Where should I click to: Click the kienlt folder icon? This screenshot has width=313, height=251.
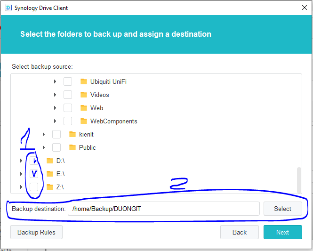[x=72, y=134]
